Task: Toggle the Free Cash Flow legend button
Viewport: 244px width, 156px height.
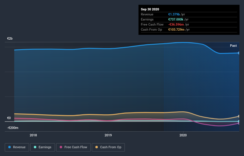Action: (73, 147)
